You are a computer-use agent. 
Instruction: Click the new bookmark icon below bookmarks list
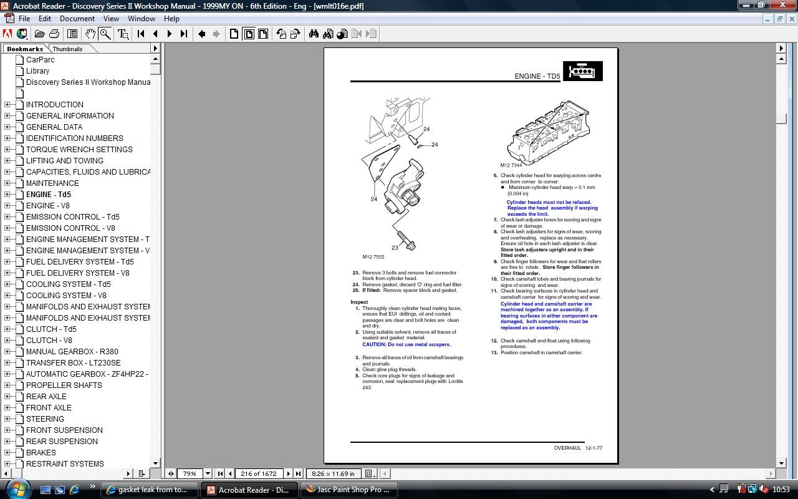click(142, 473)
